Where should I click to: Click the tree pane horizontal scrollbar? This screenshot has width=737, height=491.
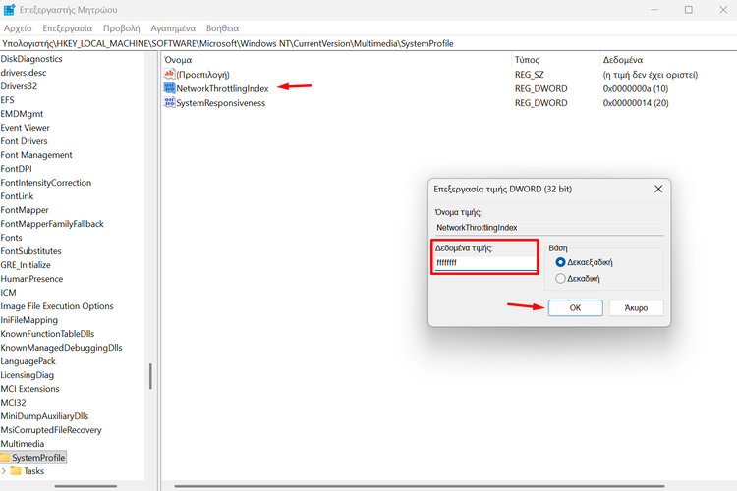pyautogui.click(x=85, y=486)
